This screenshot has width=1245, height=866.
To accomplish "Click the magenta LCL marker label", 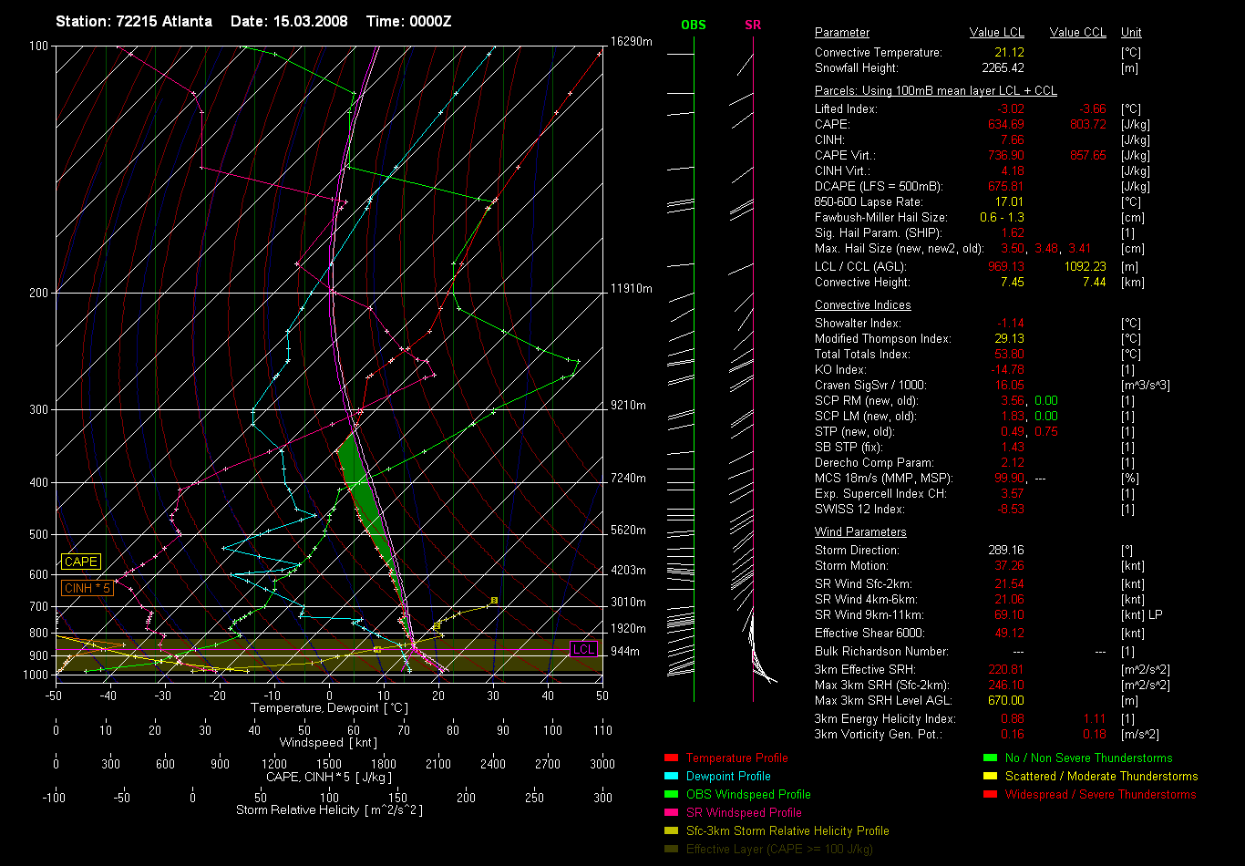I will (x=583, y=650).
